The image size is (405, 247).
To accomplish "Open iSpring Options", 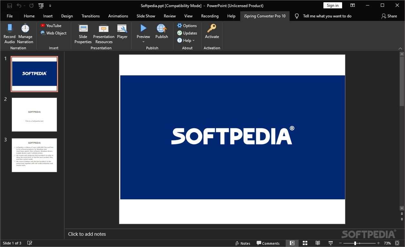I will [x=187, y=26].
